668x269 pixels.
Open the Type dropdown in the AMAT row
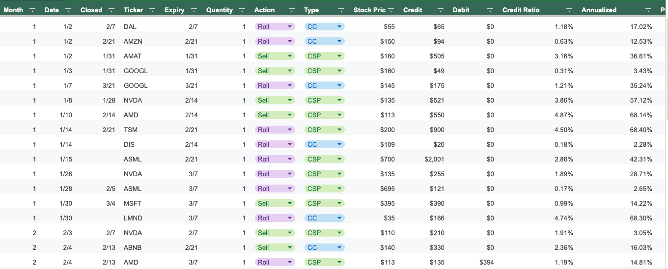(x=339, y=56)
